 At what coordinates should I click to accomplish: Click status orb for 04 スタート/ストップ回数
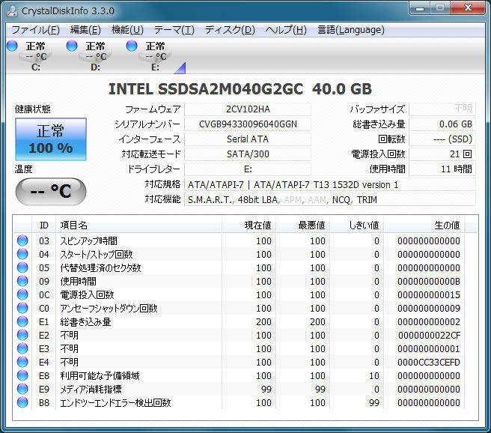point(22,254)
